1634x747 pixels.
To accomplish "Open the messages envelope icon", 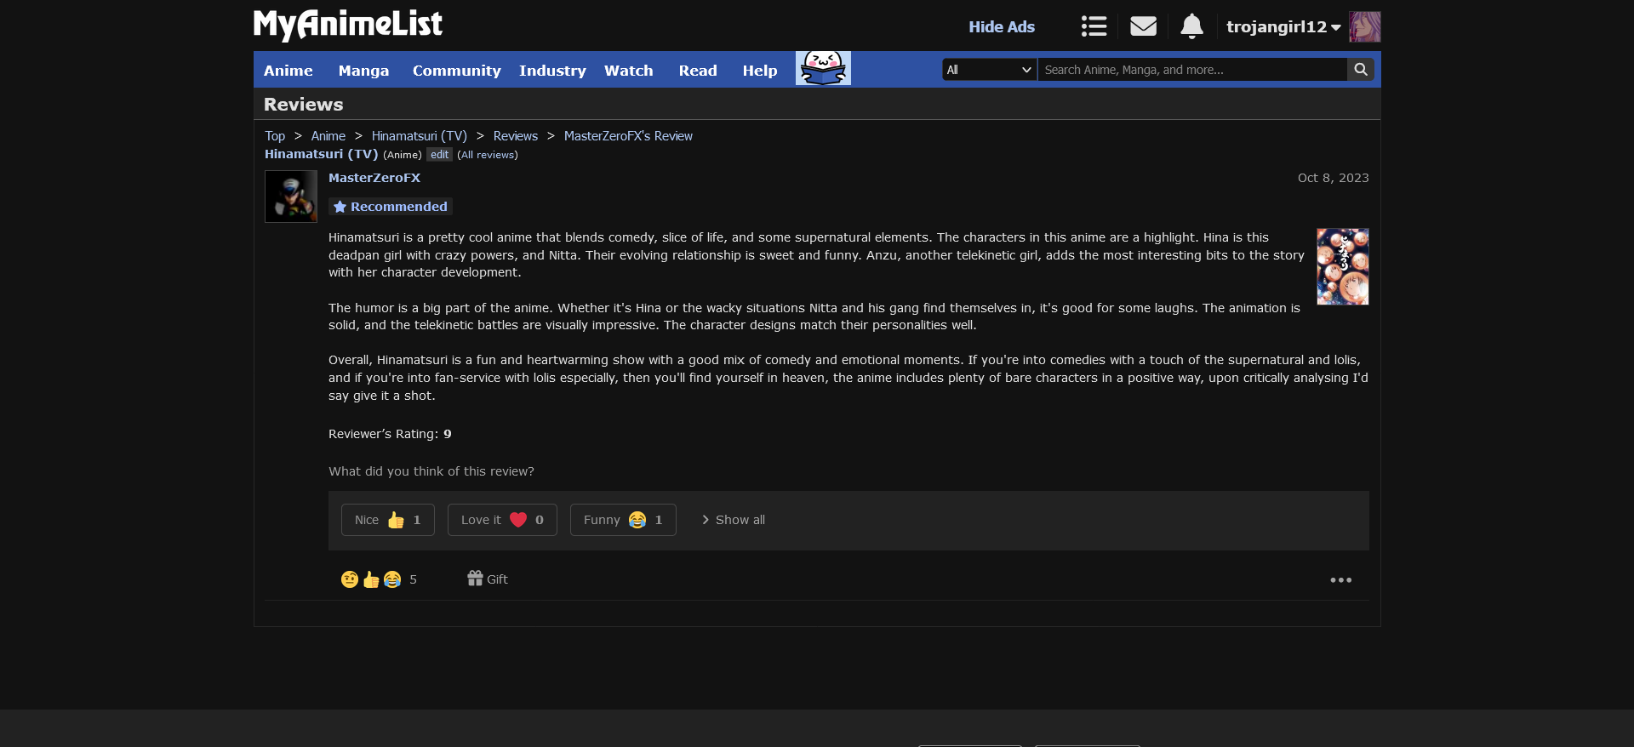I will pyautogui.click(x=1143, y=26).
